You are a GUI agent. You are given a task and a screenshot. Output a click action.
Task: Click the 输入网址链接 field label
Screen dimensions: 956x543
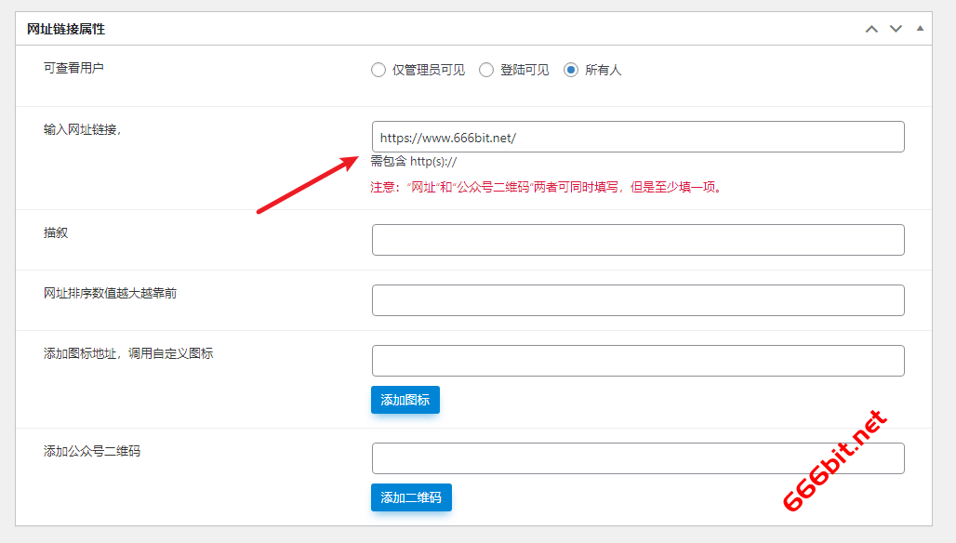pos(82,129)
